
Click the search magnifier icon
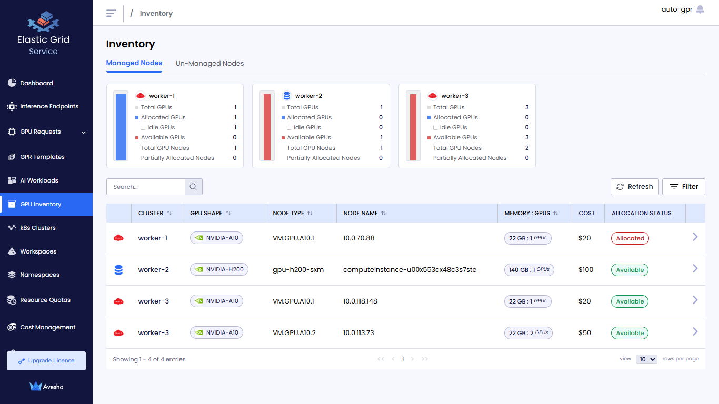click(x=193, y=187)
